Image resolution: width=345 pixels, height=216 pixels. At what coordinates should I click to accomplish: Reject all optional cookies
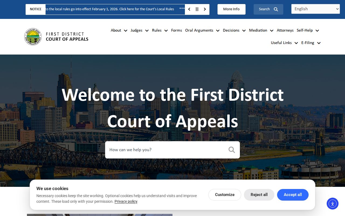point(259,195)
